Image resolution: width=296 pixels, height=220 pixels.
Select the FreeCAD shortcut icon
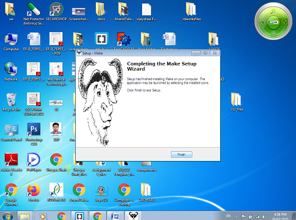(124, 39)
